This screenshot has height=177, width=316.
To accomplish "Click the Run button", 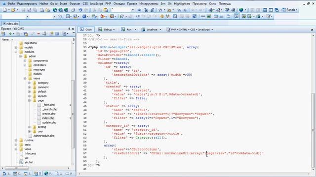I will (x=126, y=29).
